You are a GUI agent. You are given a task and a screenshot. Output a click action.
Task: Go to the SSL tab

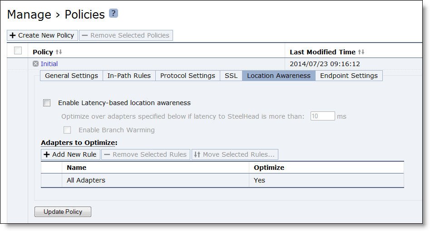tap(231, 76)
